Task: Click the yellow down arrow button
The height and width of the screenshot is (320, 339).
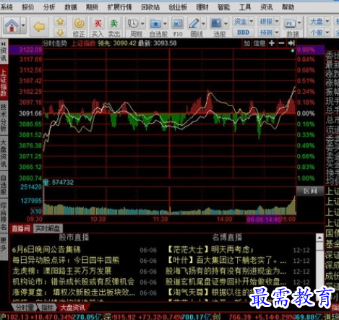Action: pos(60,32)
